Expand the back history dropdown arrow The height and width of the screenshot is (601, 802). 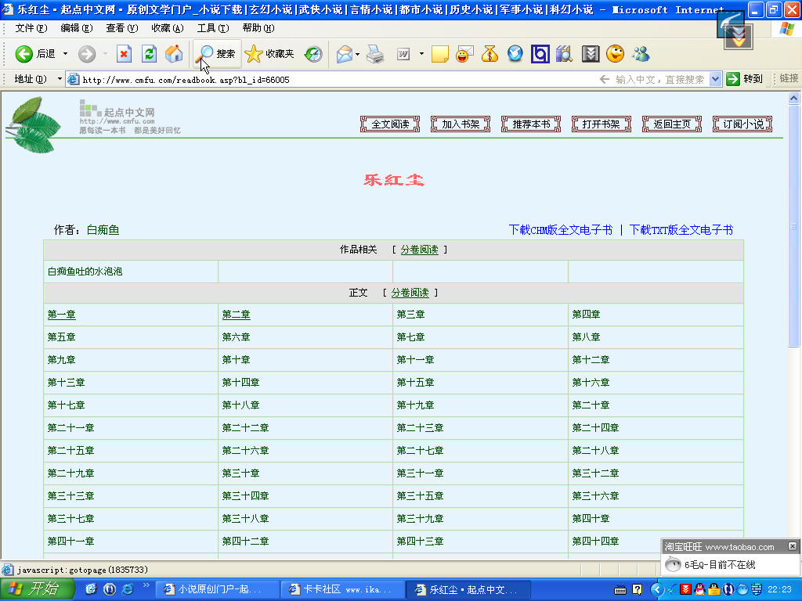coord(65,54)
